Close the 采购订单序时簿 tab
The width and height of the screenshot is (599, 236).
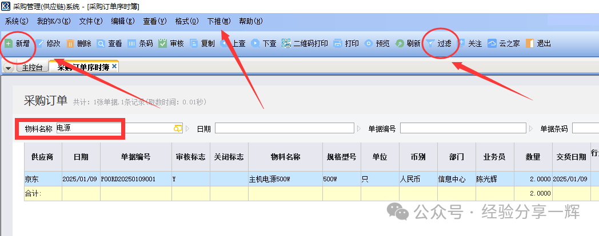click(114, 67)
